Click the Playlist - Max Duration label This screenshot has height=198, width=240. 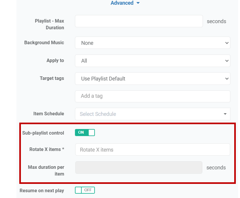click(49, 24)
